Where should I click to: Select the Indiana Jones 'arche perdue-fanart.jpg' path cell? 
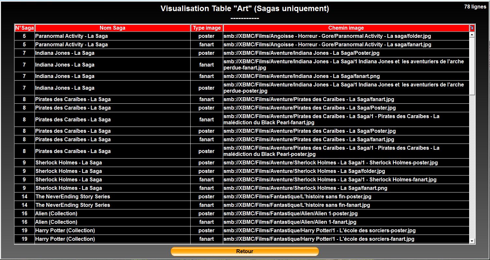(x=346, y=65)
